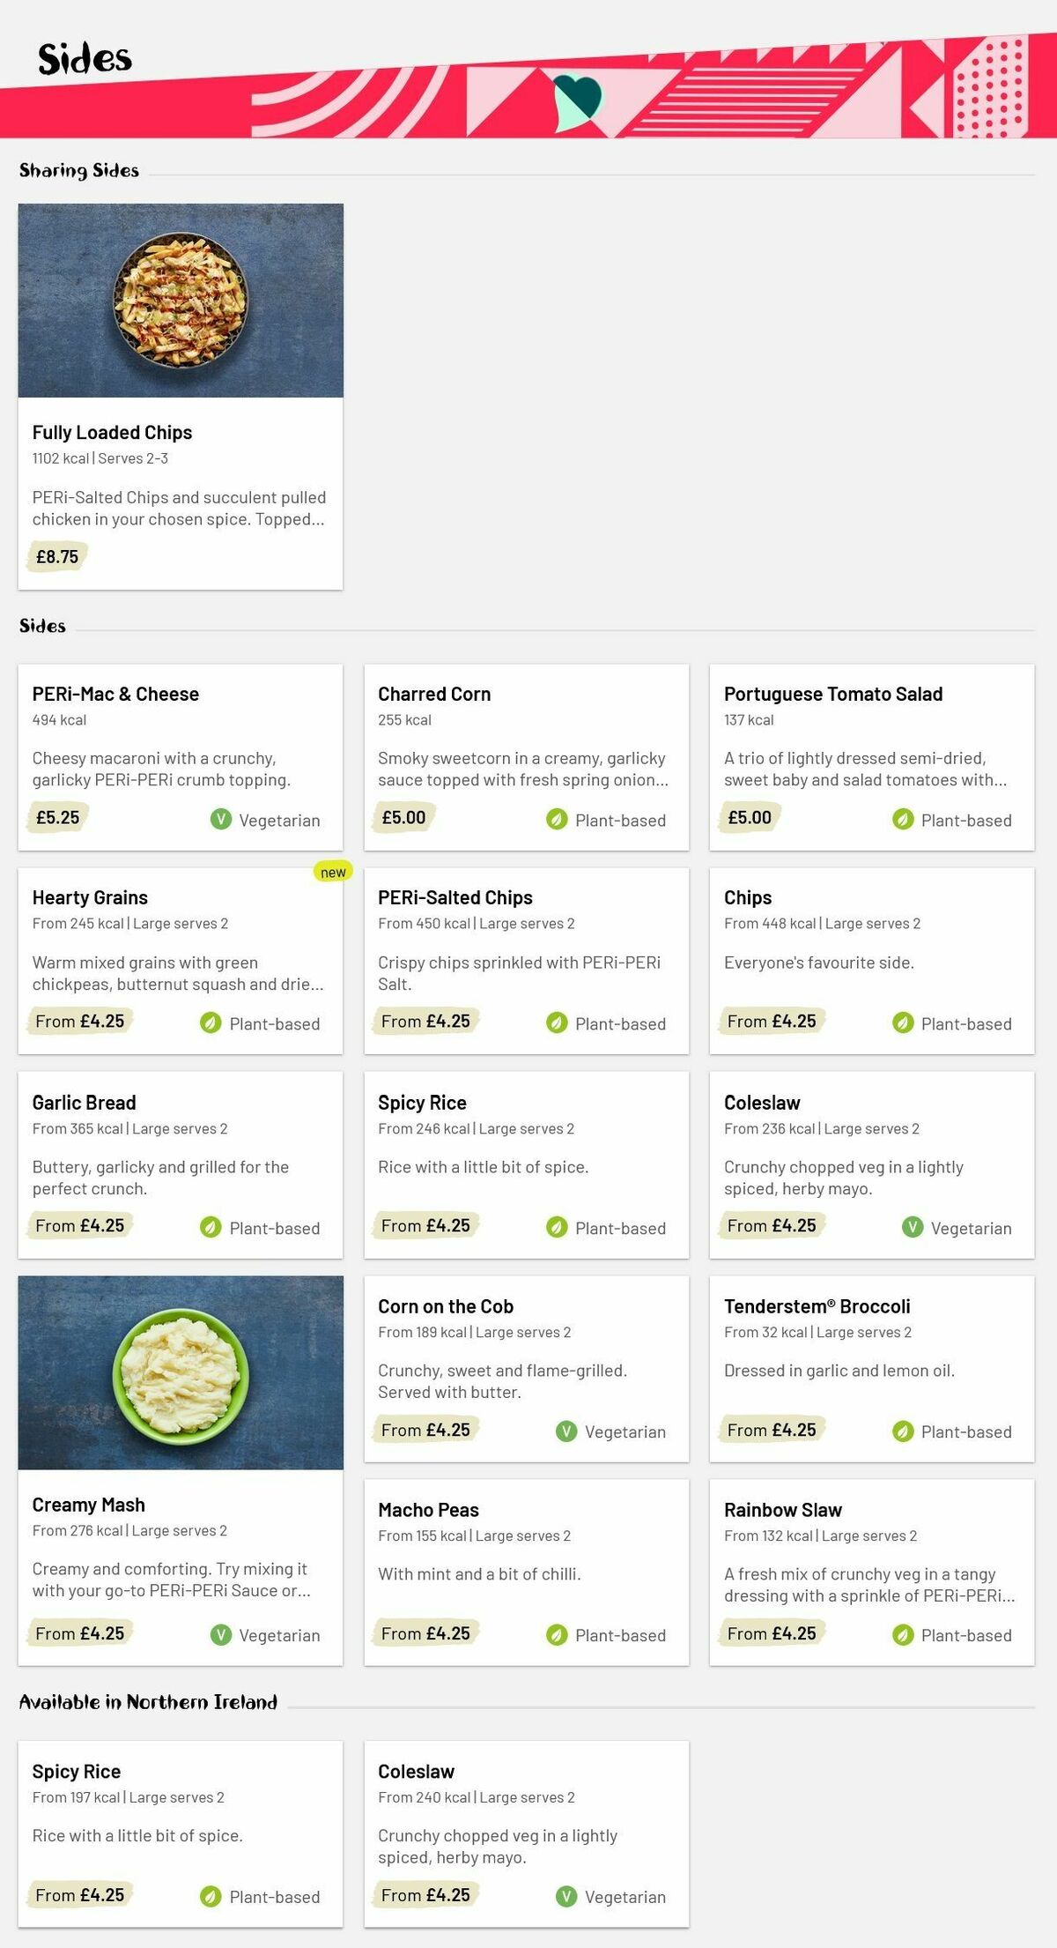This screenshot has width=1057, height=1948.
Task: Click the "new" badge on Hearty Grains
Action: click(x=333, y=872)
